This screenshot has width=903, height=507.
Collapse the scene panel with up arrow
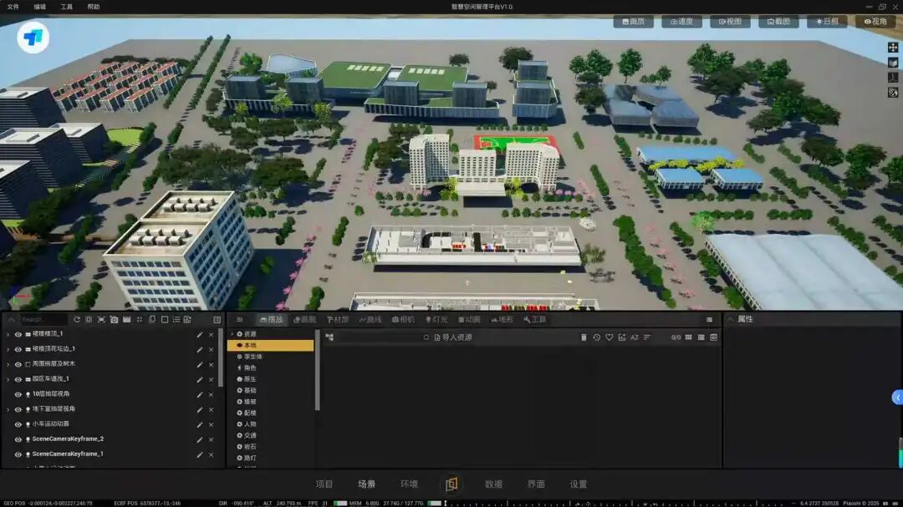click(x=11, y=319)
